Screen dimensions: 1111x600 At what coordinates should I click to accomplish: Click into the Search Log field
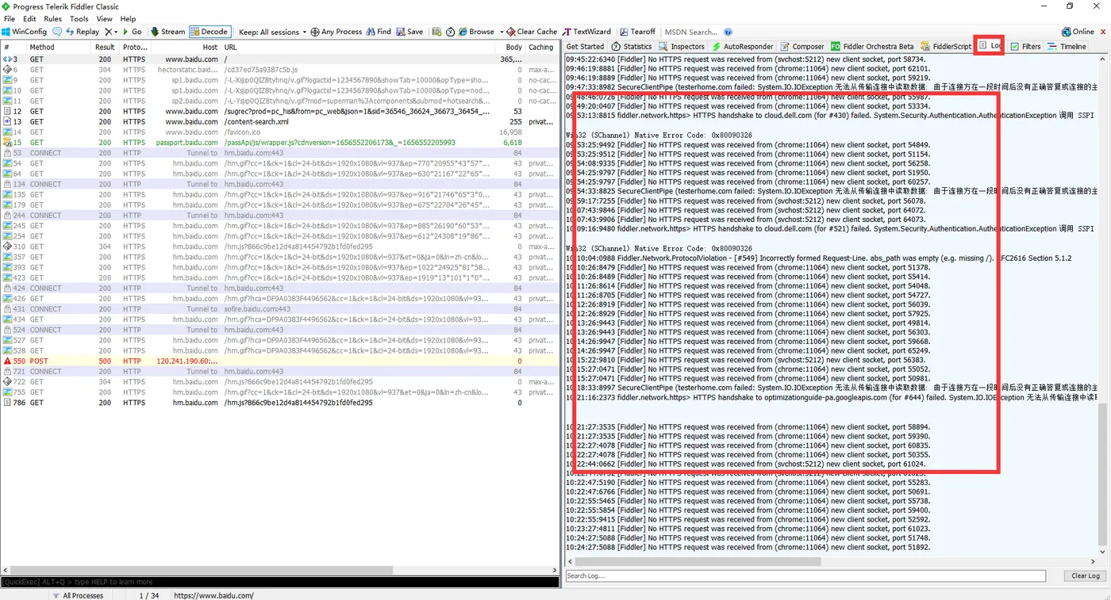(x=805, y=576)
